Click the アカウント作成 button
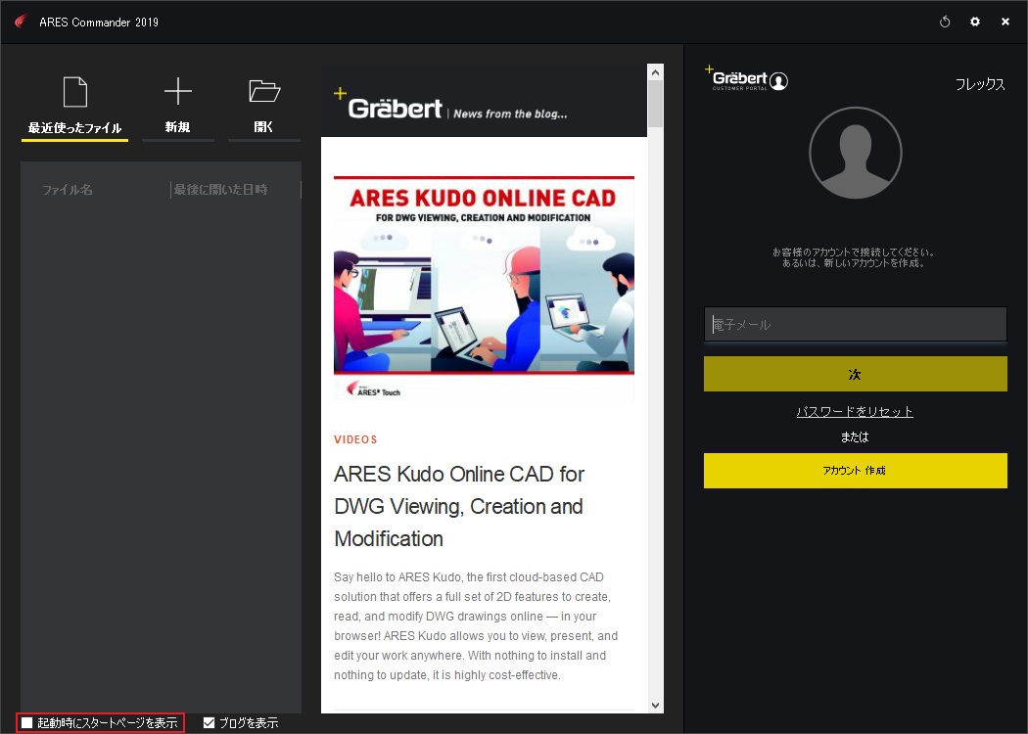The height and width of the screenshot is (734, 1028). [x=855, y=471]
